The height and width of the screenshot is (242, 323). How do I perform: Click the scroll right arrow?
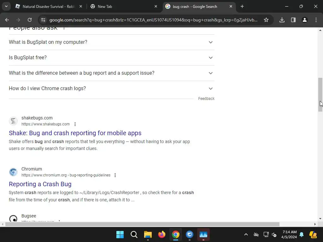click(x=315, y=224)
